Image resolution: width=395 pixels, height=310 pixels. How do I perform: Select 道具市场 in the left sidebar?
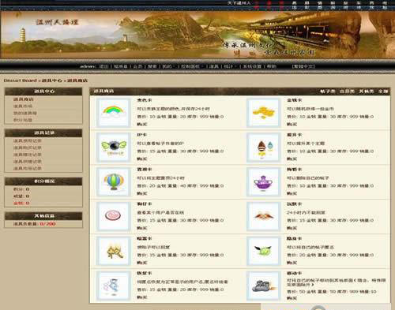pos(23,106)
